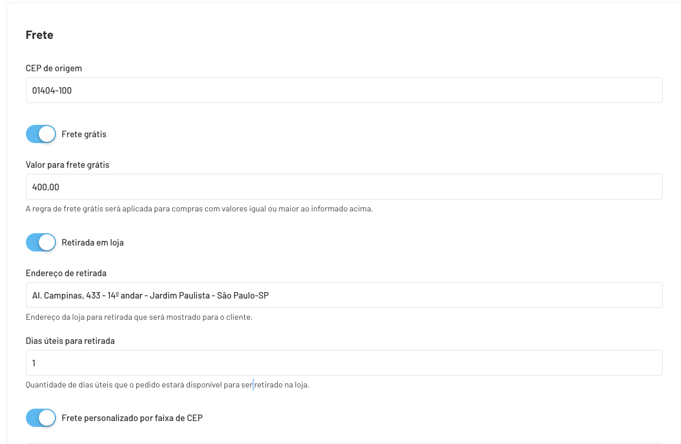Disable the Retirada em loja switch
This screenshot has height=444, width=681.
click(41, 243)
